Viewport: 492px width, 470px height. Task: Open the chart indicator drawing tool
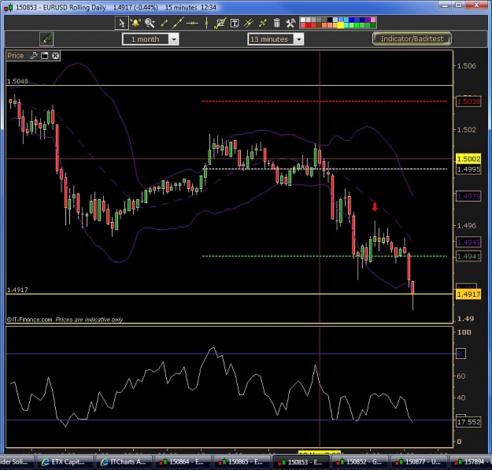click(x=220, y=23)
